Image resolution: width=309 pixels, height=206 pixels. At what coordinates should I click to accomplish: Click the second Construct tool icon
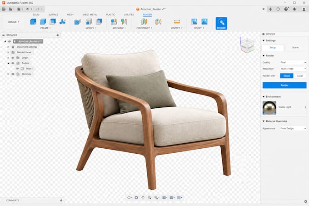click(x=158, y=21)
